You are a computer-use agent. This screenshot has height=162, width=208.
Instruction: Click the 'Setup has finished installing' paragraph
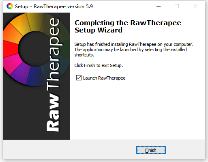pyautogui.click(x=134, y=50)
